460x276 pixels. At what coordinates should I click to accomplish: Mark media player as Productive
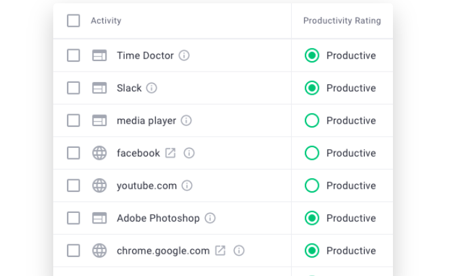312,120
